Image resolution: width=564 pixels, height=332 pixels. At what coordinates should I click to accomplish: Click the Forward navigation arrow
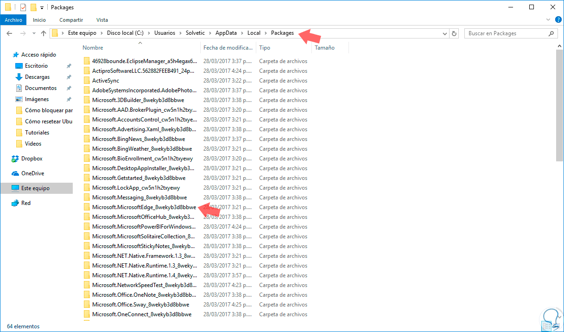pos(23,33)
